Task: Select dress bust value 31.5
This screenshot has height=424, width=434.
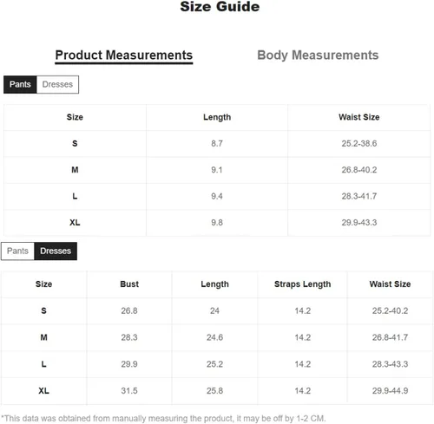Action: point(129,391)
